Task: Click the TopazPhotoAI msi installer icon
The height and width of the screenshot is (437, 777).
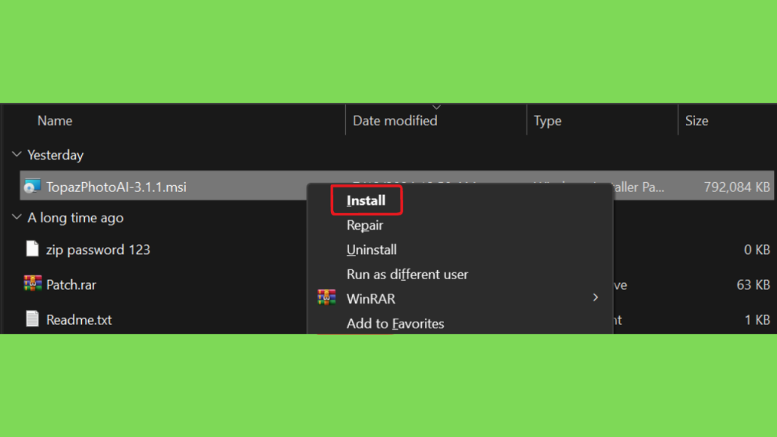Action: pyautogui.click(x=32, y=187)
